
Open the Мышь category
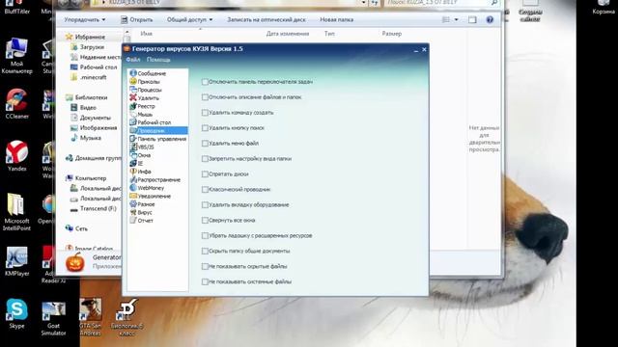click(x=142, y=114)
